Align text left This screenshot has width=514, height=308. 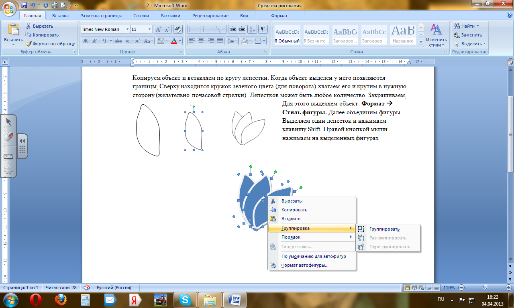192,41
